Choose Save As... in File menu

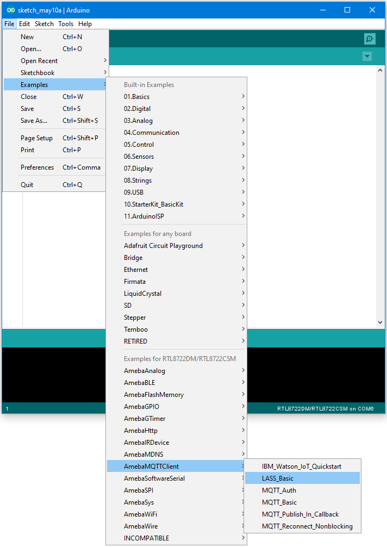55,121
